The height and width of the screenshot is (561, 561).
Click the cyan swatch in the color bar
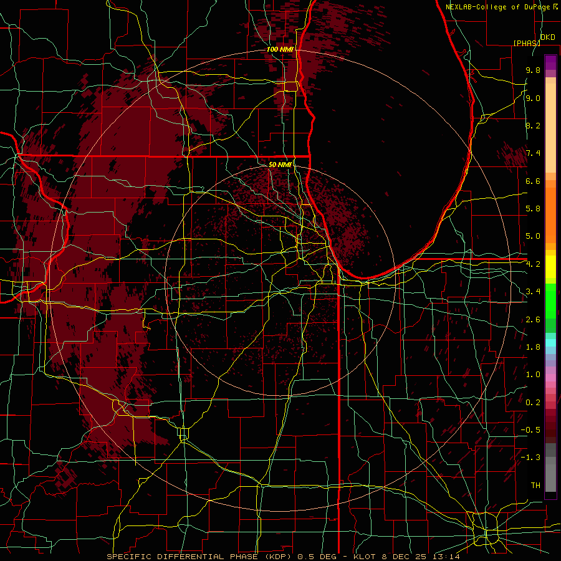tap(550, 343)
